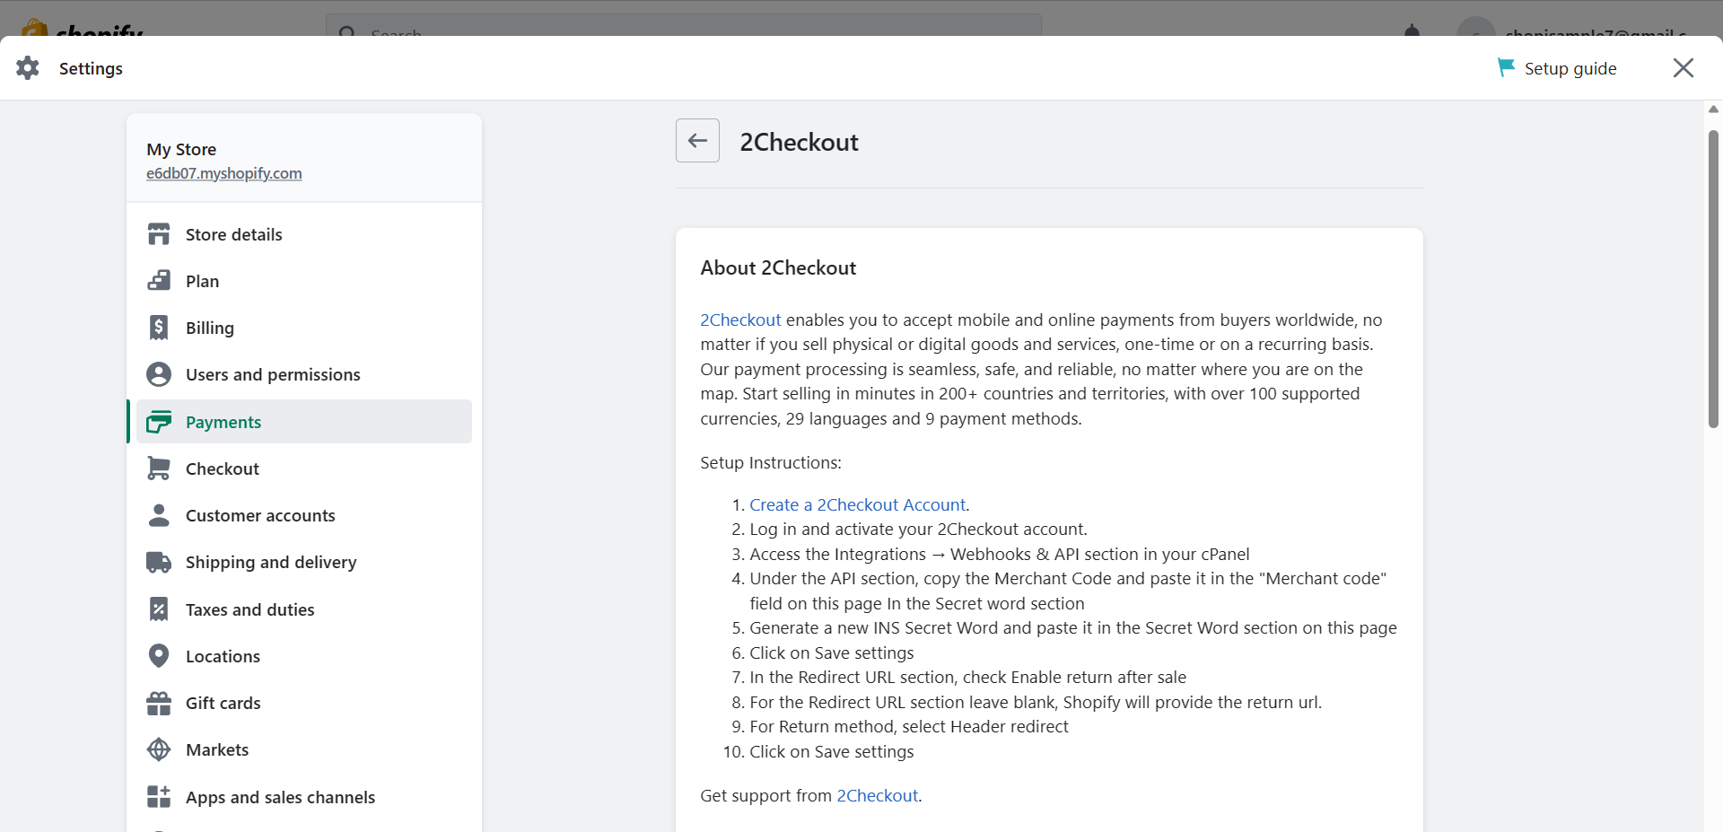Click the Locations pin icon
Viewport: 1723px width, 832px height.
(159, 656)
